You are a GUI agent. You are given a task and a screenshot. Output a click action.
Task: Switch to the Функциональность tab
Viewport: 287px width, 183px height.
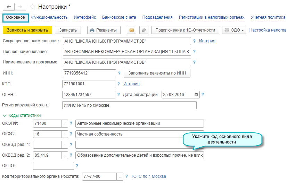[x=49, y=17]
